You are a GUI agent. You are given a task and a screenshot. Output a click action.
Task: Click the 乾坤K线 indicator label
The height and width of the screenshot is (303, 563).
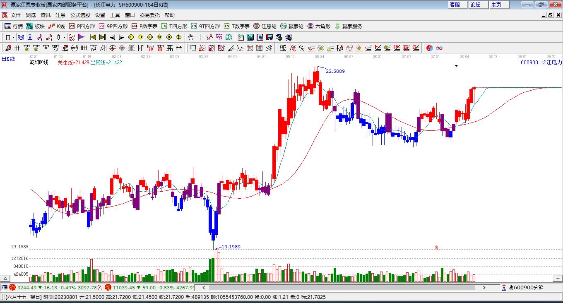click(39, 63)
